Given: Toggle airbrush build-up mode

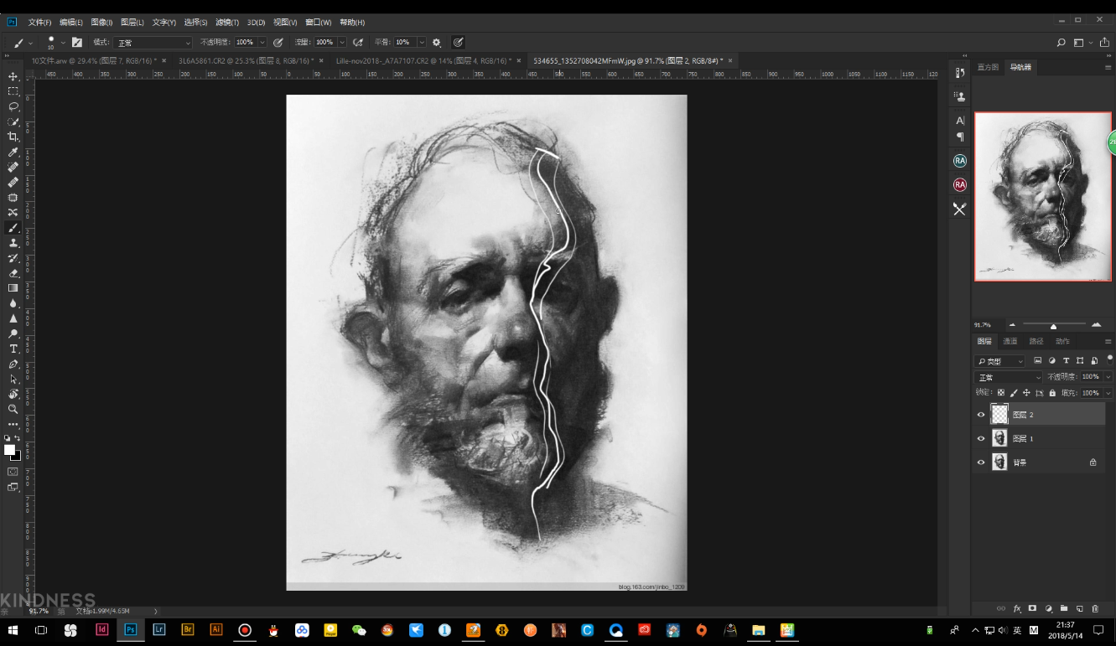Looking at the screenshot, I should (358, 42).
